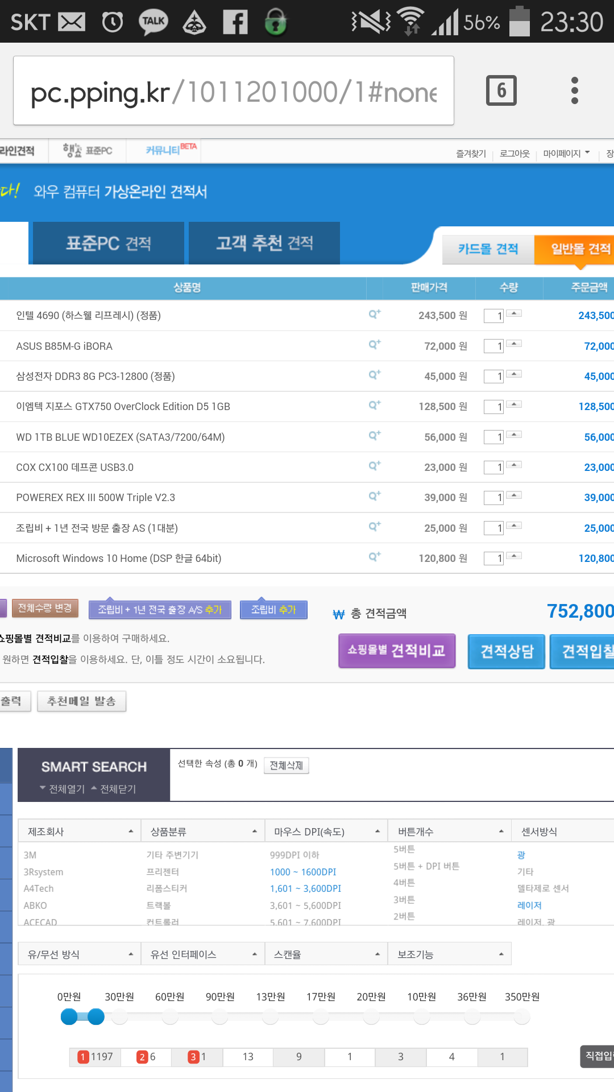Switch to the 표준PC 견적 tab
614x1092 pixels.
(x=109, y=243)
